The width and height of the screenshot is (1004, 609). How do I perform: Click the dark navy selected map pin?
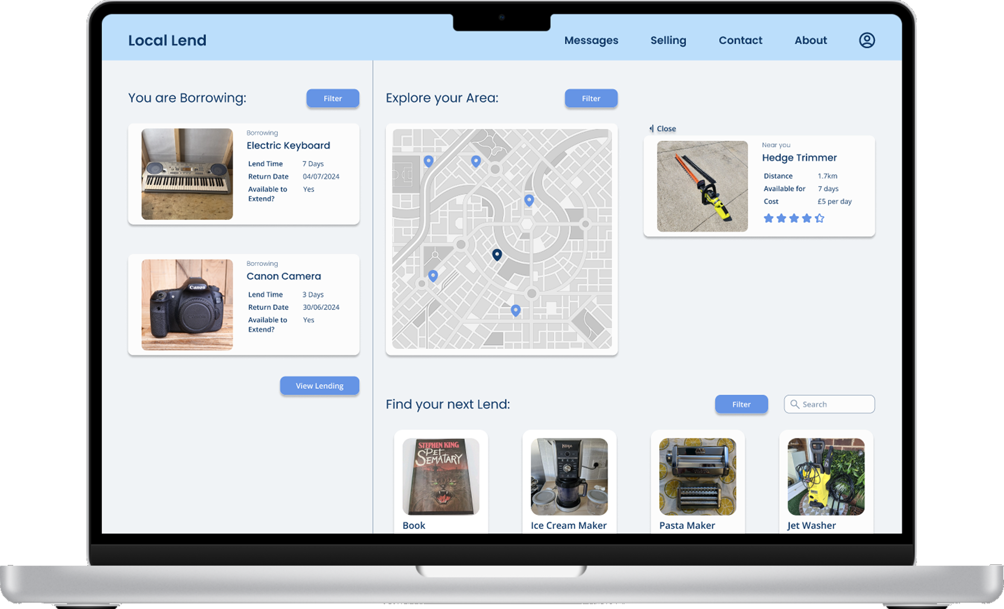coord(497,254)
